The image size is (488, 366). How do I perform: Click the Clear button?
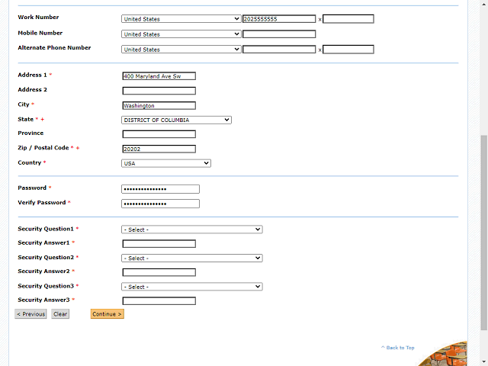tap(60, 314)
